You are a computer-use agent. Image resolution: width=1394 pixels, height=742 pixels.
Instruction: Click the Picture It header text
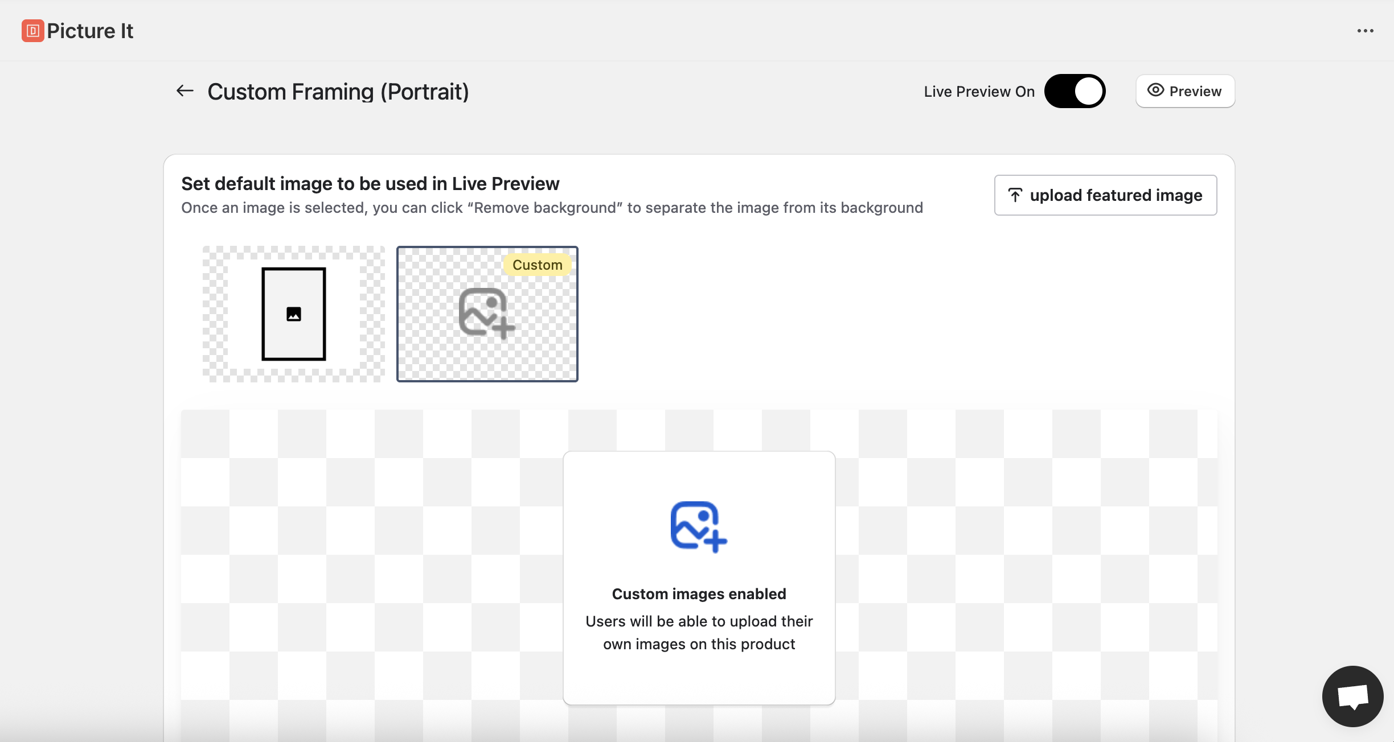[91, 30]
